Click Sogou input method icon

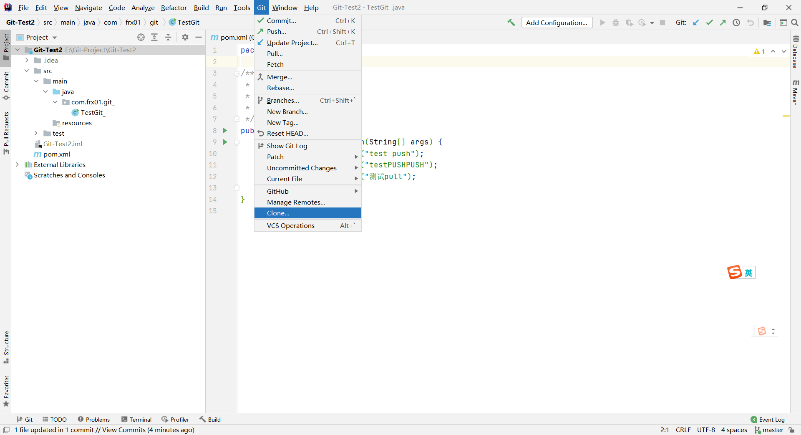tap(735, 272)
